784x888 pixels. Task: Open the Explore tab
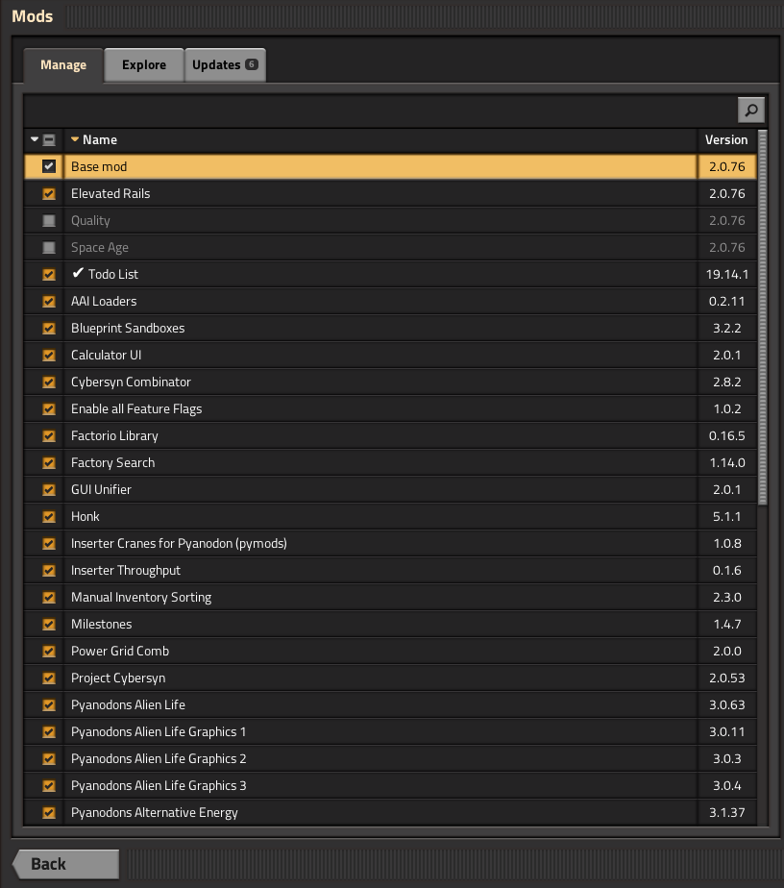click(144, 65)
